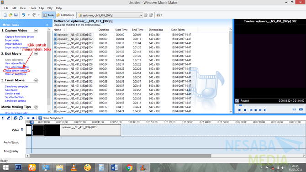The height and width of the screenshot is (172, 306).
Task: Click the Undo arrow icon
Action: 24,15
